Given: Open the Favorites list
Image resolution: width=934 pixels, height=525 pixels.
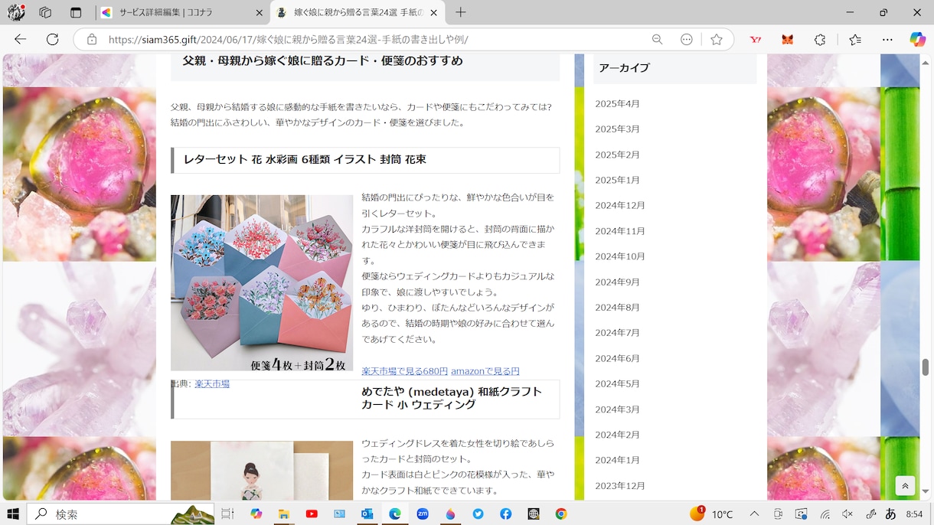Looking at the screenshot, I should pos(855,39).
